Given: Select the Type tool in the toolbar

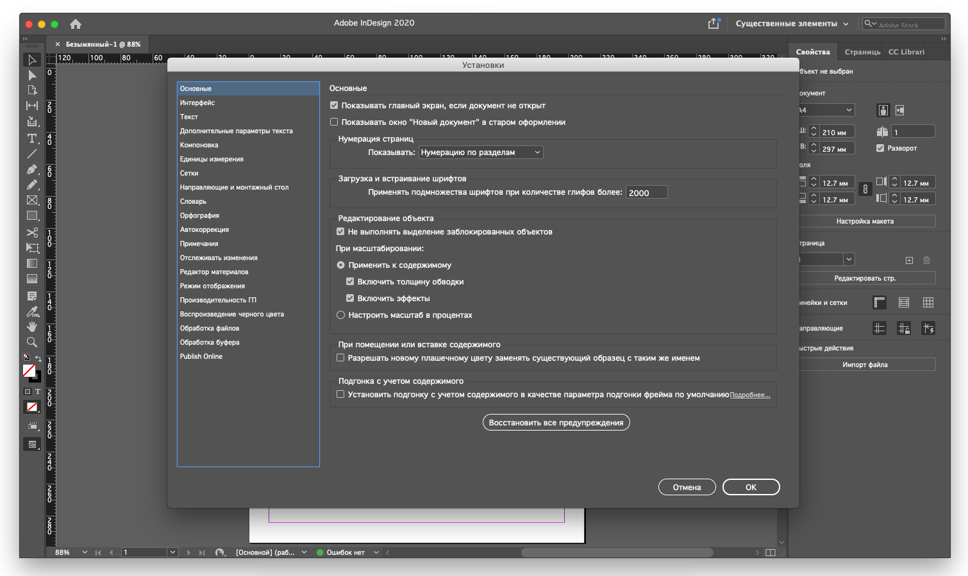Looking at the screenshot, I should click(32, 138).
